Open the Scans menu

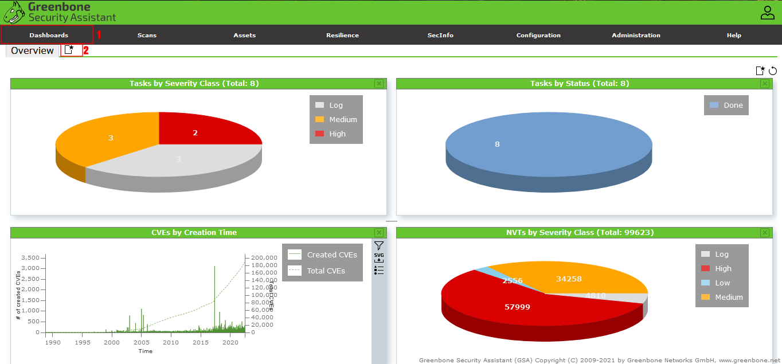click(x=147, y=35)
